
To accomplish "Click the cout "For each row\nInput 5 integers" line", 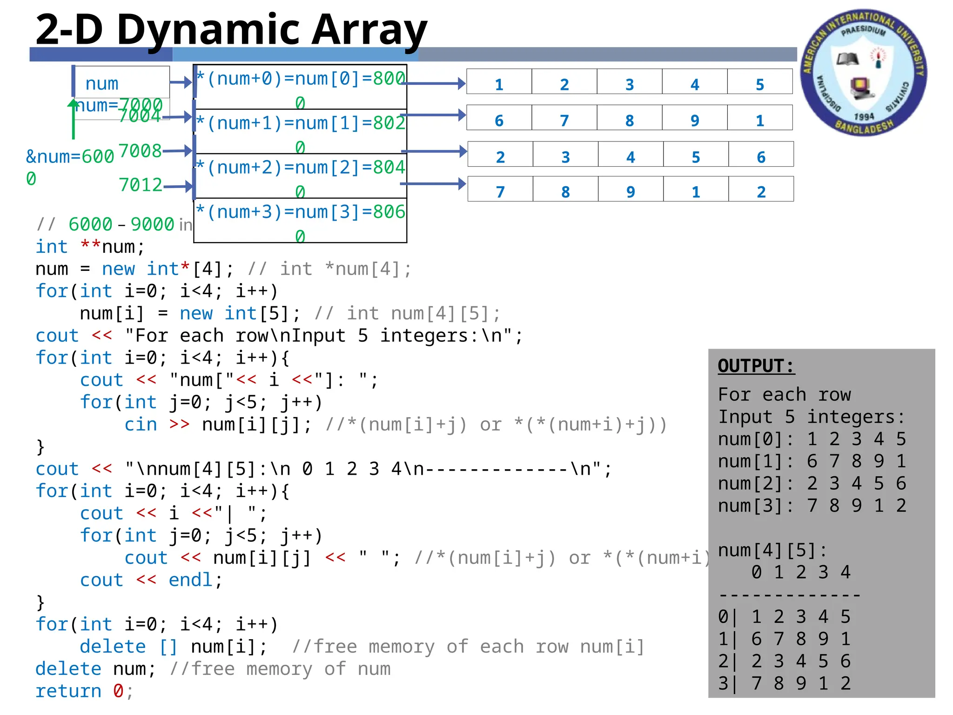I will pos(279,336).
